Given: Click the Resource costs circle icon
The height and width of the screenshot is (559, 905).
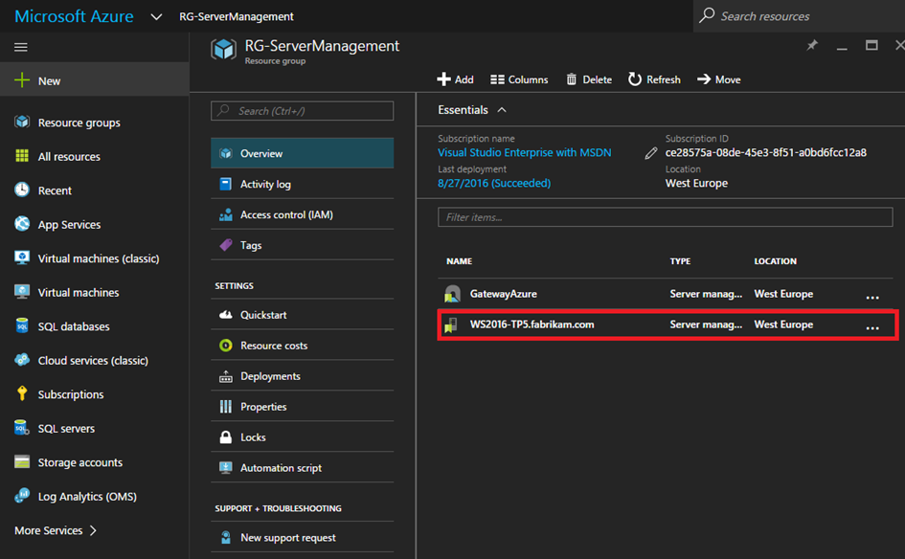Looking at the screenshot, I should pos(226,346).
